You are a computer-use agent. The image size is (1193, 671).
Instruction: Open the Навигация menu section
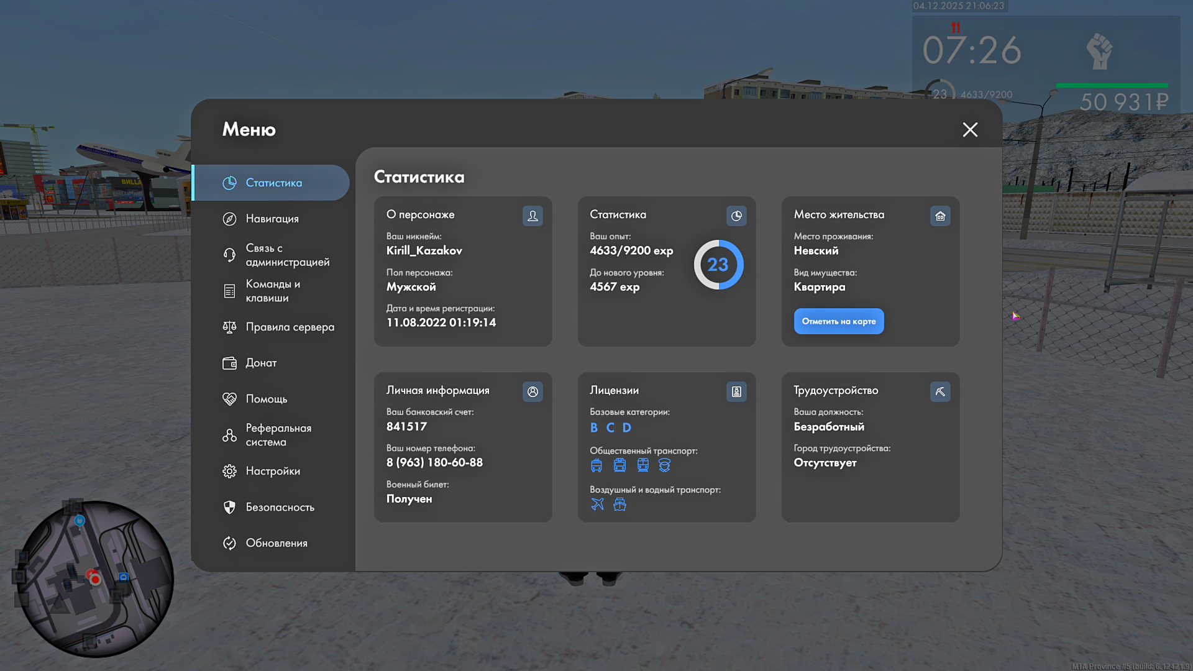tap(272, 219)
